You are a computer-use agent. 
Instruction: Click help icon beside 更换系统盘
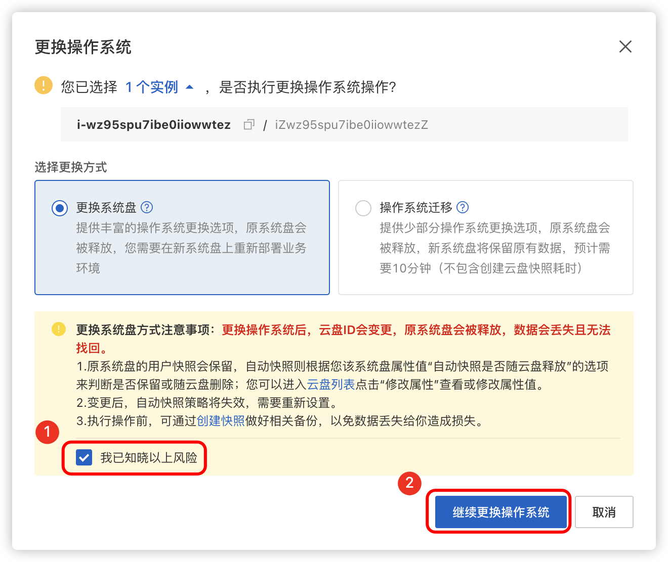tap(147, 208)
